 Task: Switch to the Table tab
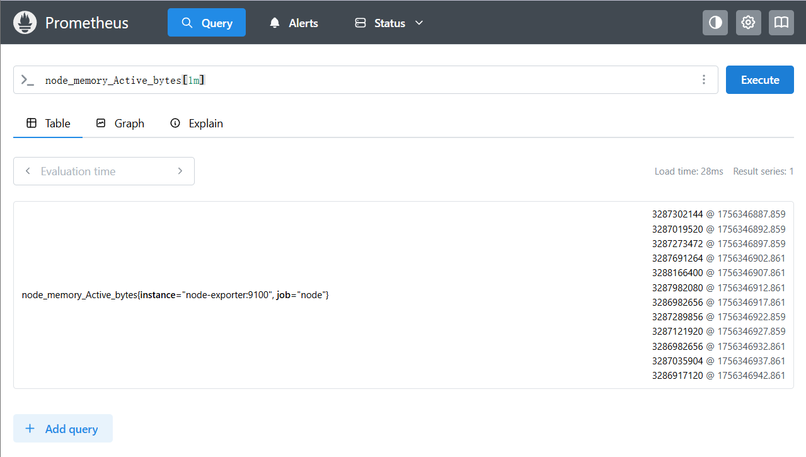point(48,124)
